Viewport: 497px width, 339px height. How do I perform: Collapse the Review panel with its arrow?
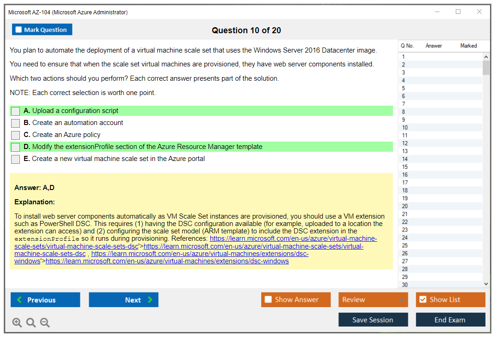pyautogui.click(x=402, y=299)
